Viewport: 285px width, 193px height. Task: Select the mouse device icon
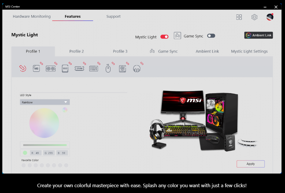[108, 68]
